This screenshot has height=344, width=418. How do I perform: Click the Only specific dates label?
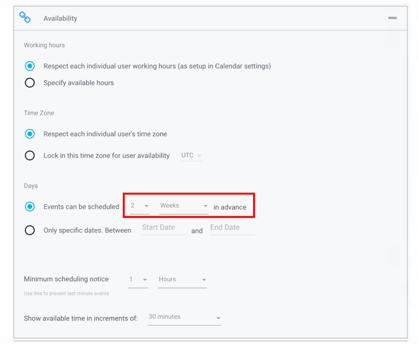[x=87, y=230]
